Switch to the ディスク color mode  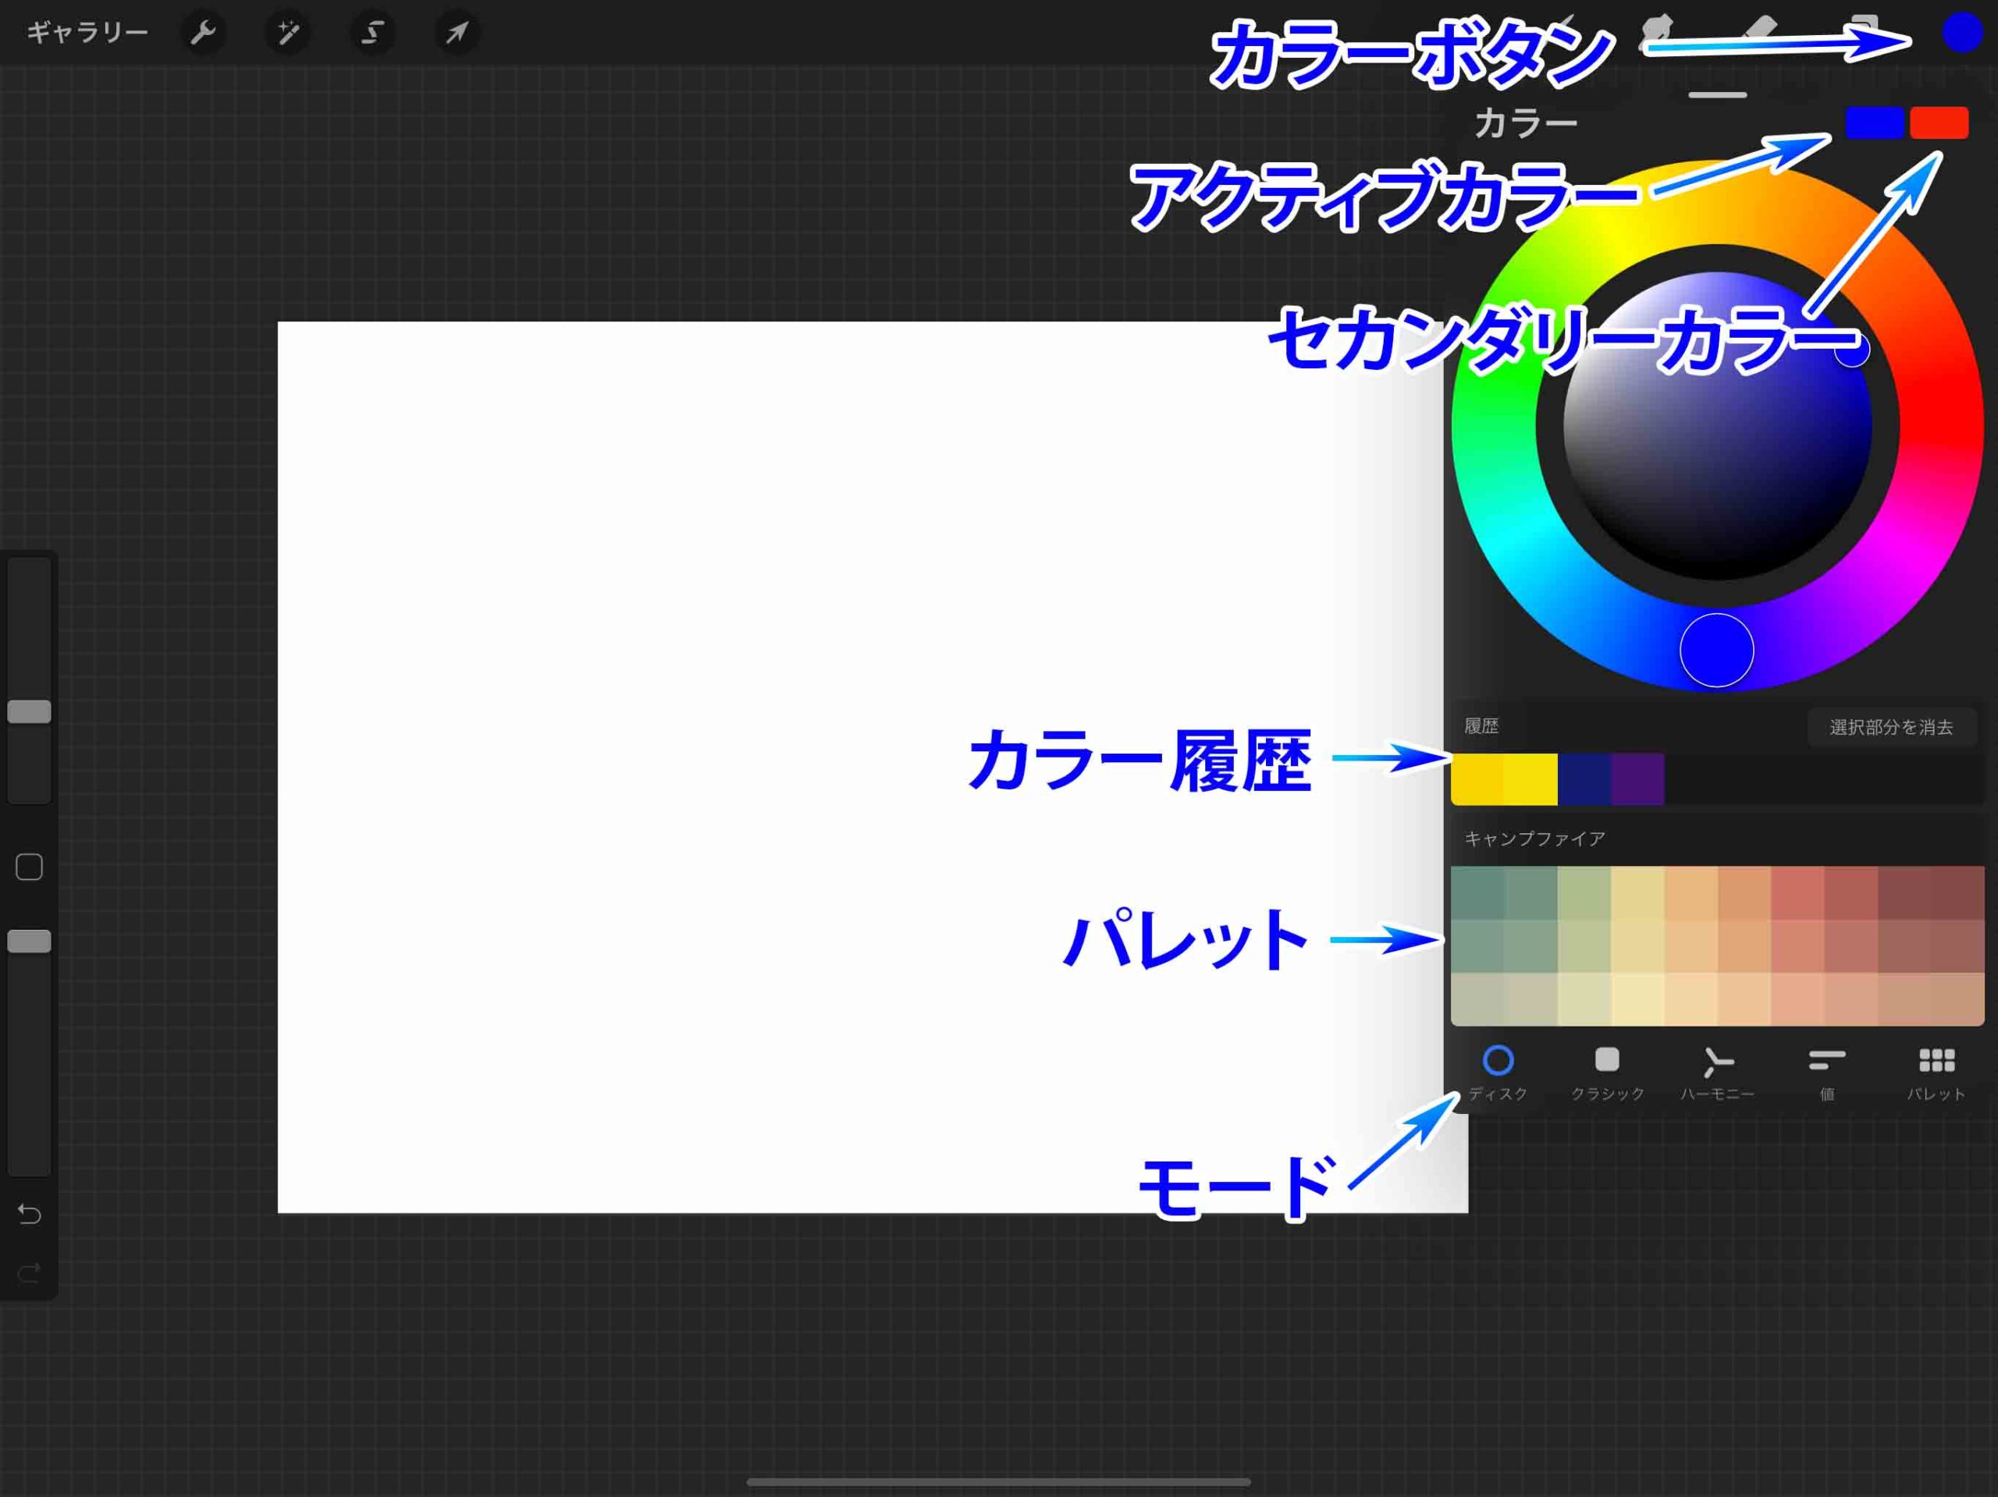click(x=1498, y=1073)
